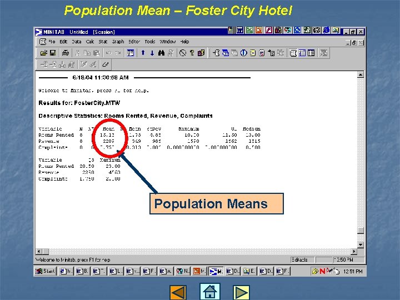400x300 pixels.
Task: Click the horizontal scrollbar right arrow
Action: click(x=354, y=252)
